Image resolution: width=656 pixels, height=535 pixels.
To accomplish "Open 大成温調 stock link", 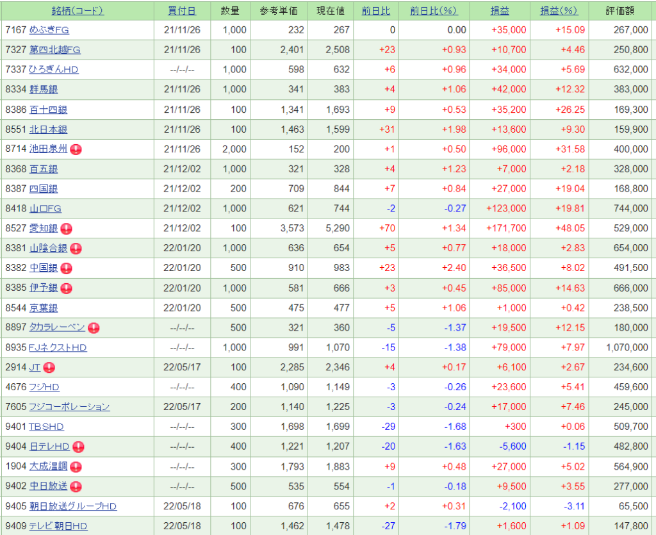I will click(49, 466).
